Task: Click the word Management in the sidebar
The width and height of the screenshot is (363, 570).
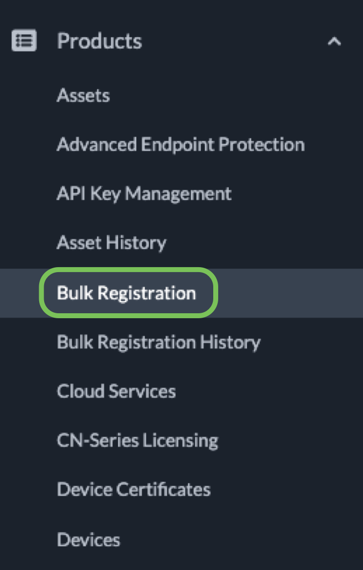Action: 178,193
